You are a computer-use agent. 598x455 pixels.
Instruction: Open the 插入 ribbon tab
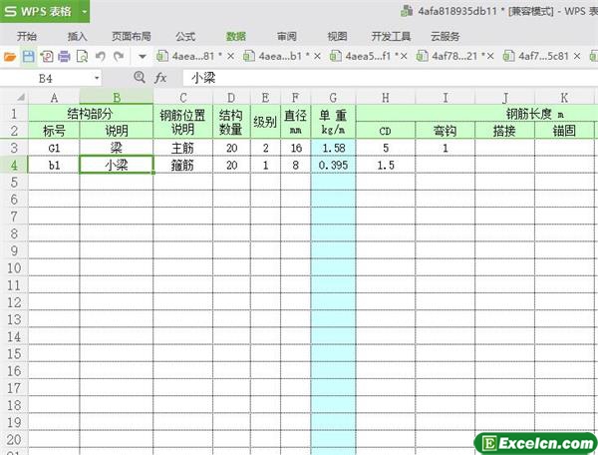(x=78, y=36)
